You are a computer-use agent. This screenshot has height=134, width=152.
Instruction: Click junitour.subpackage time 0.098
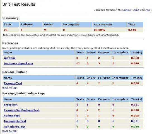pyautogui.click(x=135, y=63)
